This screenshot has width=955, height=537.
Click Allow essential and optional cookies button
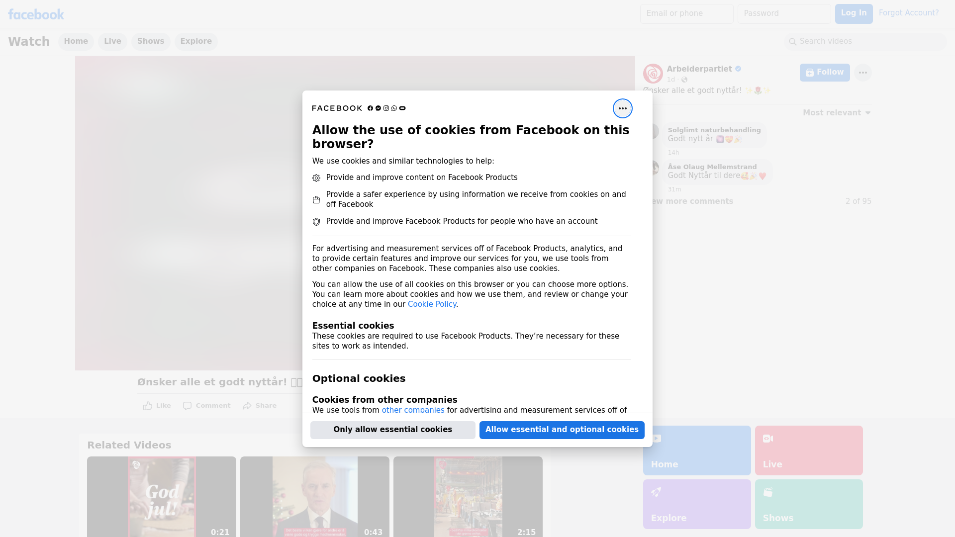[562, 430]
